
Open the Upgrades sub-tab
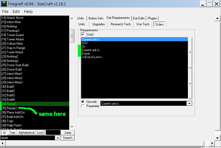(99, 24)
